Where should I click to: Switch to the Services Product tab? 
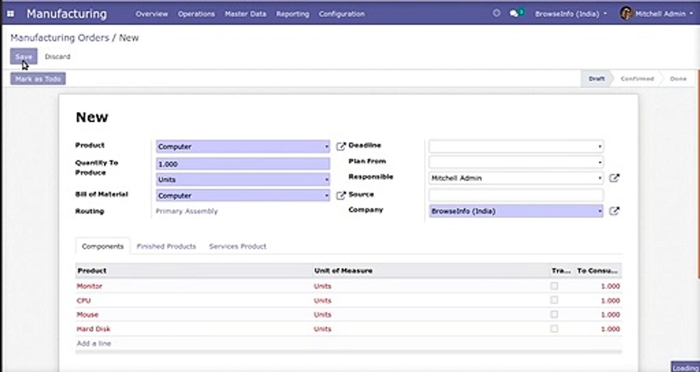238,246
